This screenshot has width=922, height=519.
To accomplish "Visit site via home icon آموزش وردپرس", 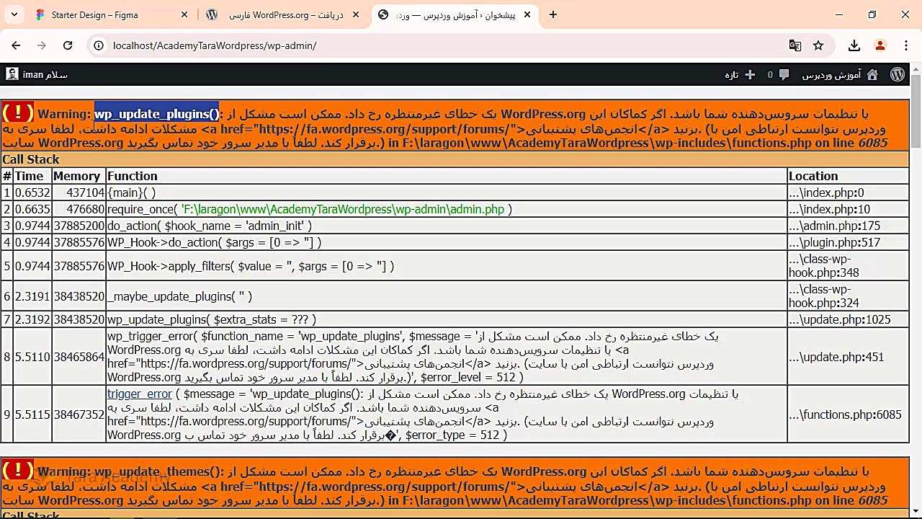I will pos(872,74).
